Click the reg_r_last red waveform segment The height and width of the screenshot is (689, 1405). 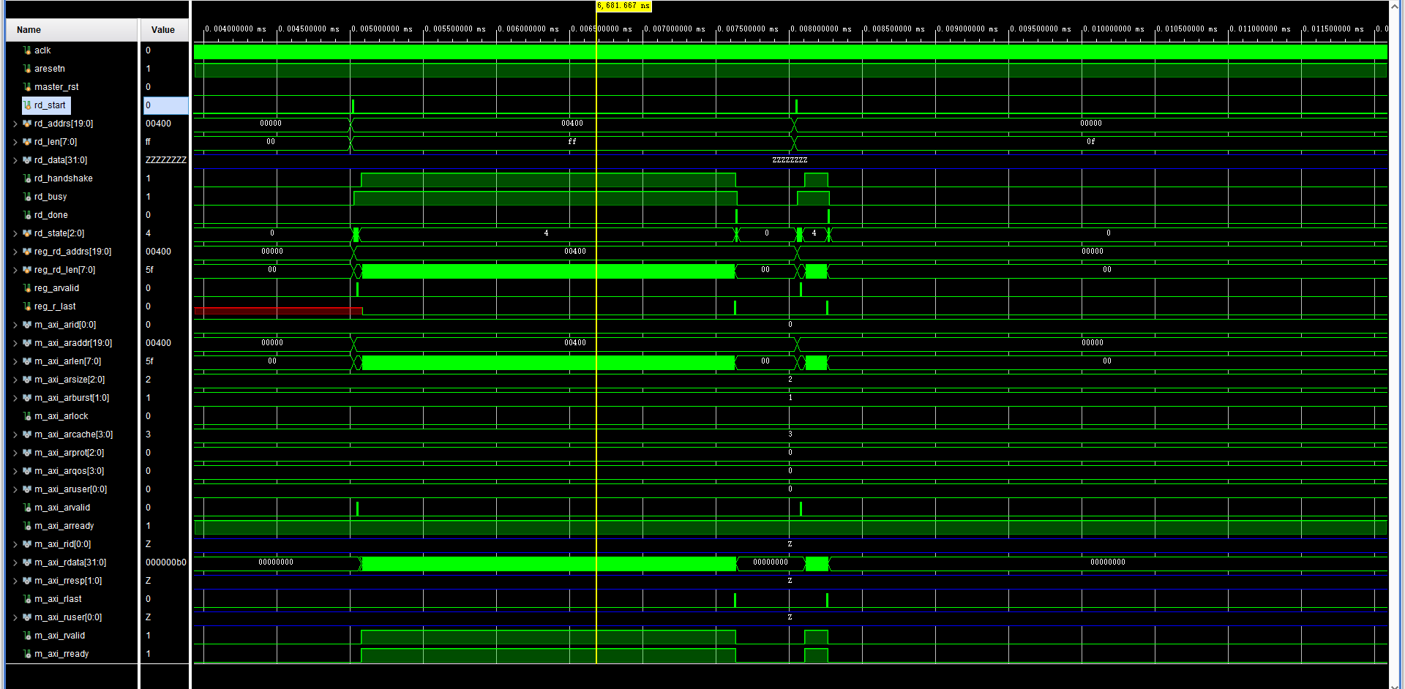click(278, 311)
